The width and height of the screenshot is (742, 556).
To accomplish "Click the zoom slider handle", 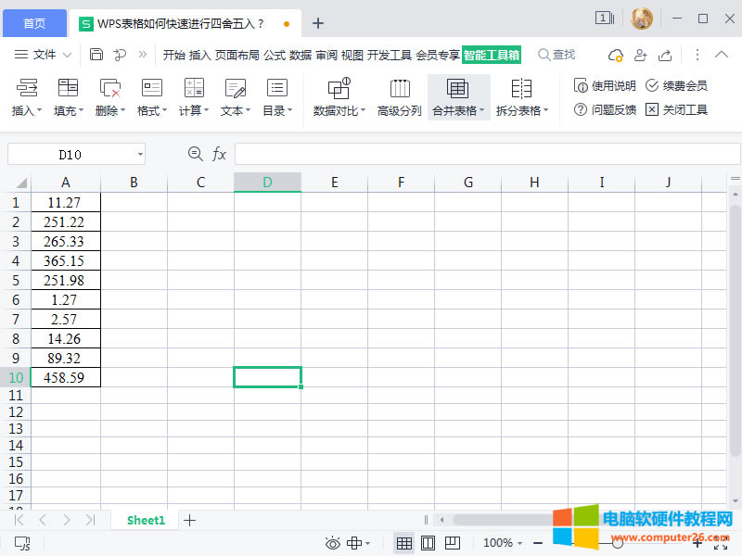I will click(x=617, y=542).
